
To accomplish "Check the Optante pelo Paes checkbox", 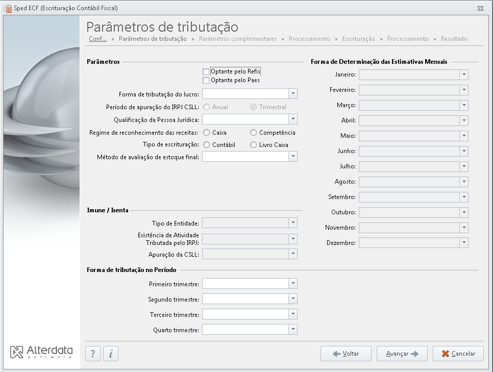I will tap(206, 81).
